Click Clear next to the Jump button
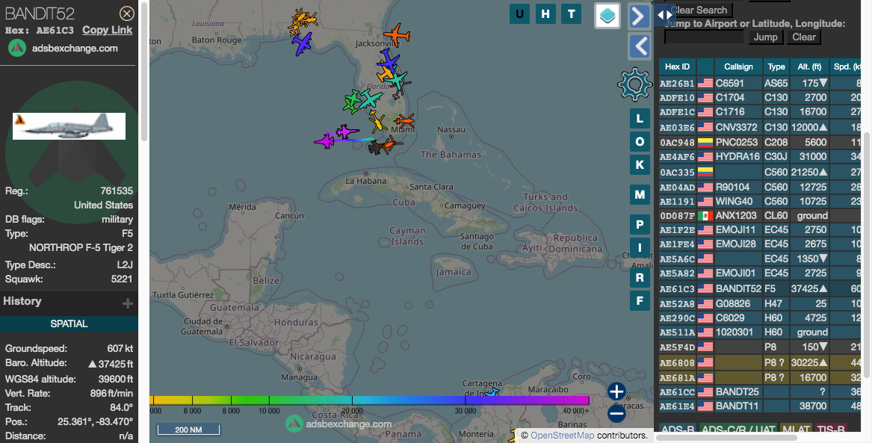 pos(803,37)
